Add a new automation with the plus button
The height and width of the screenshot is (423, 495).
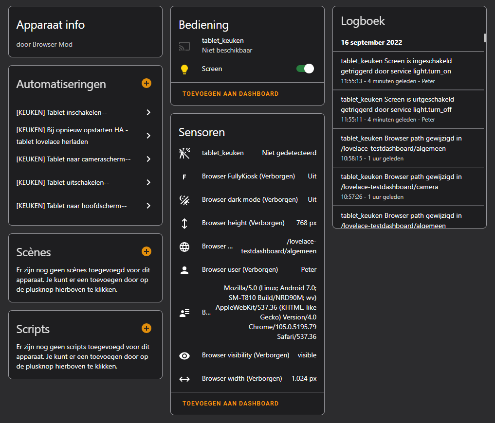click(x=146, y=83)
